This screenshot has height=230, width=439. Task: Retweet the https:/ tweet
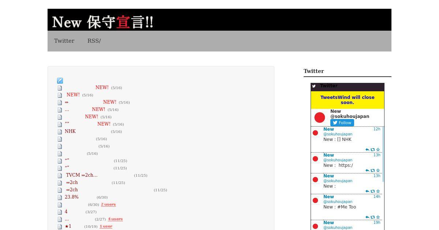click(373, 170)
